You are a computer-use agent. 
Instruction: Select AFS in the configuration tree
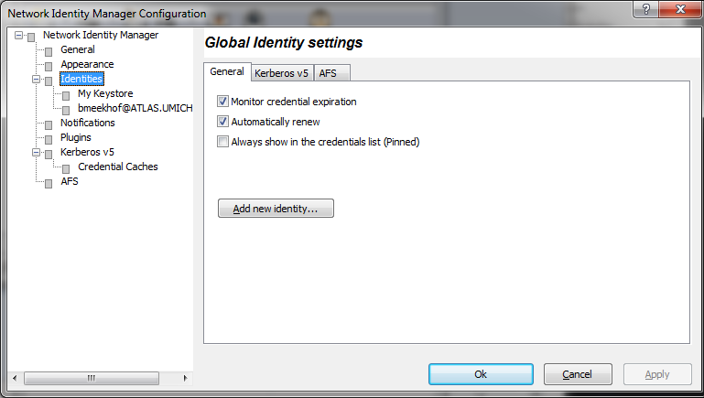click(70, 181)
